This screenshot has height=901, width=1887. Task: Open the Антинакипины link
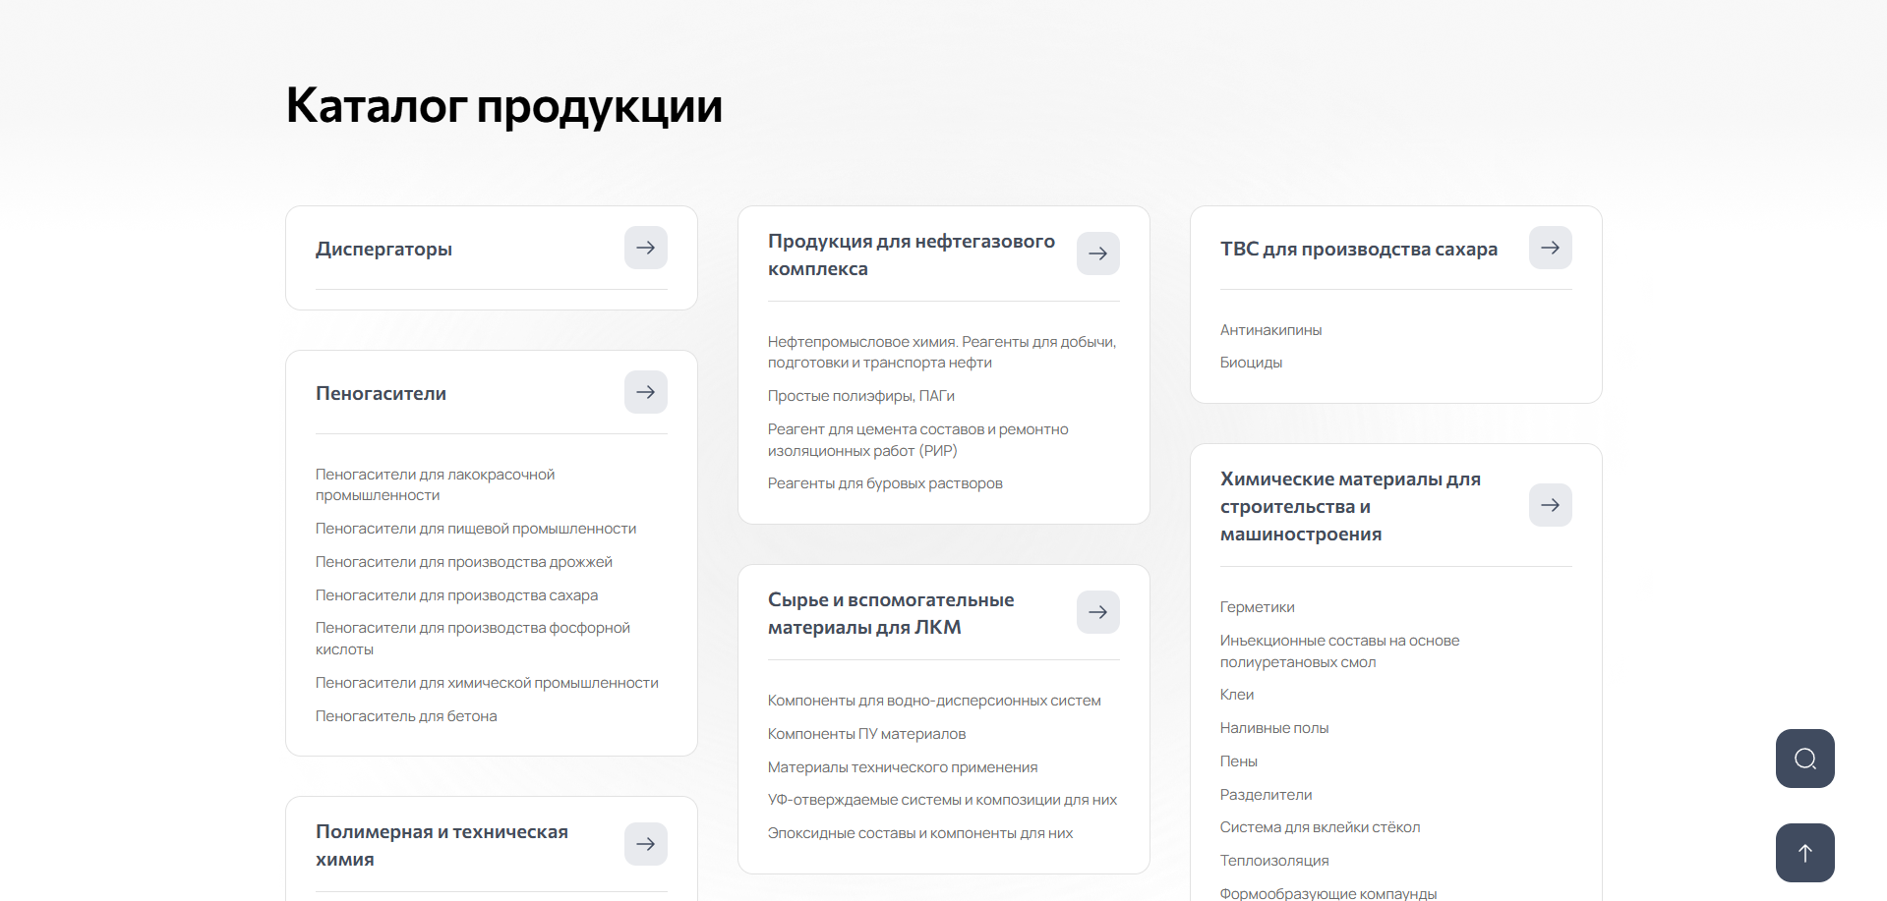[x=1270, y=330]
